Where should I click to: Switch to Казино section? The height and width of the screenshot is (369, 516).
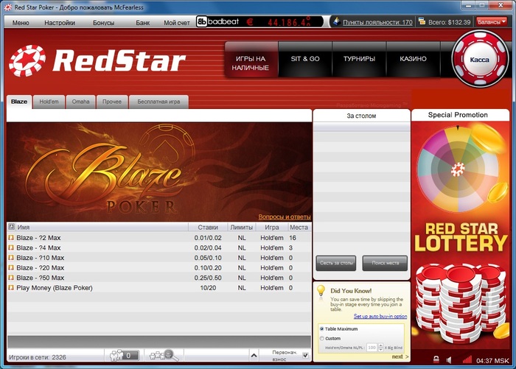(x=413, y=59)
